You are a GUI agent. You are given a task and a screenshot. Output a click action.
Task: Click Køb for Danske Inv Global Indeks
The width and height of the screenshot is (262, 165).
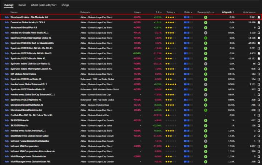point(7,23)
